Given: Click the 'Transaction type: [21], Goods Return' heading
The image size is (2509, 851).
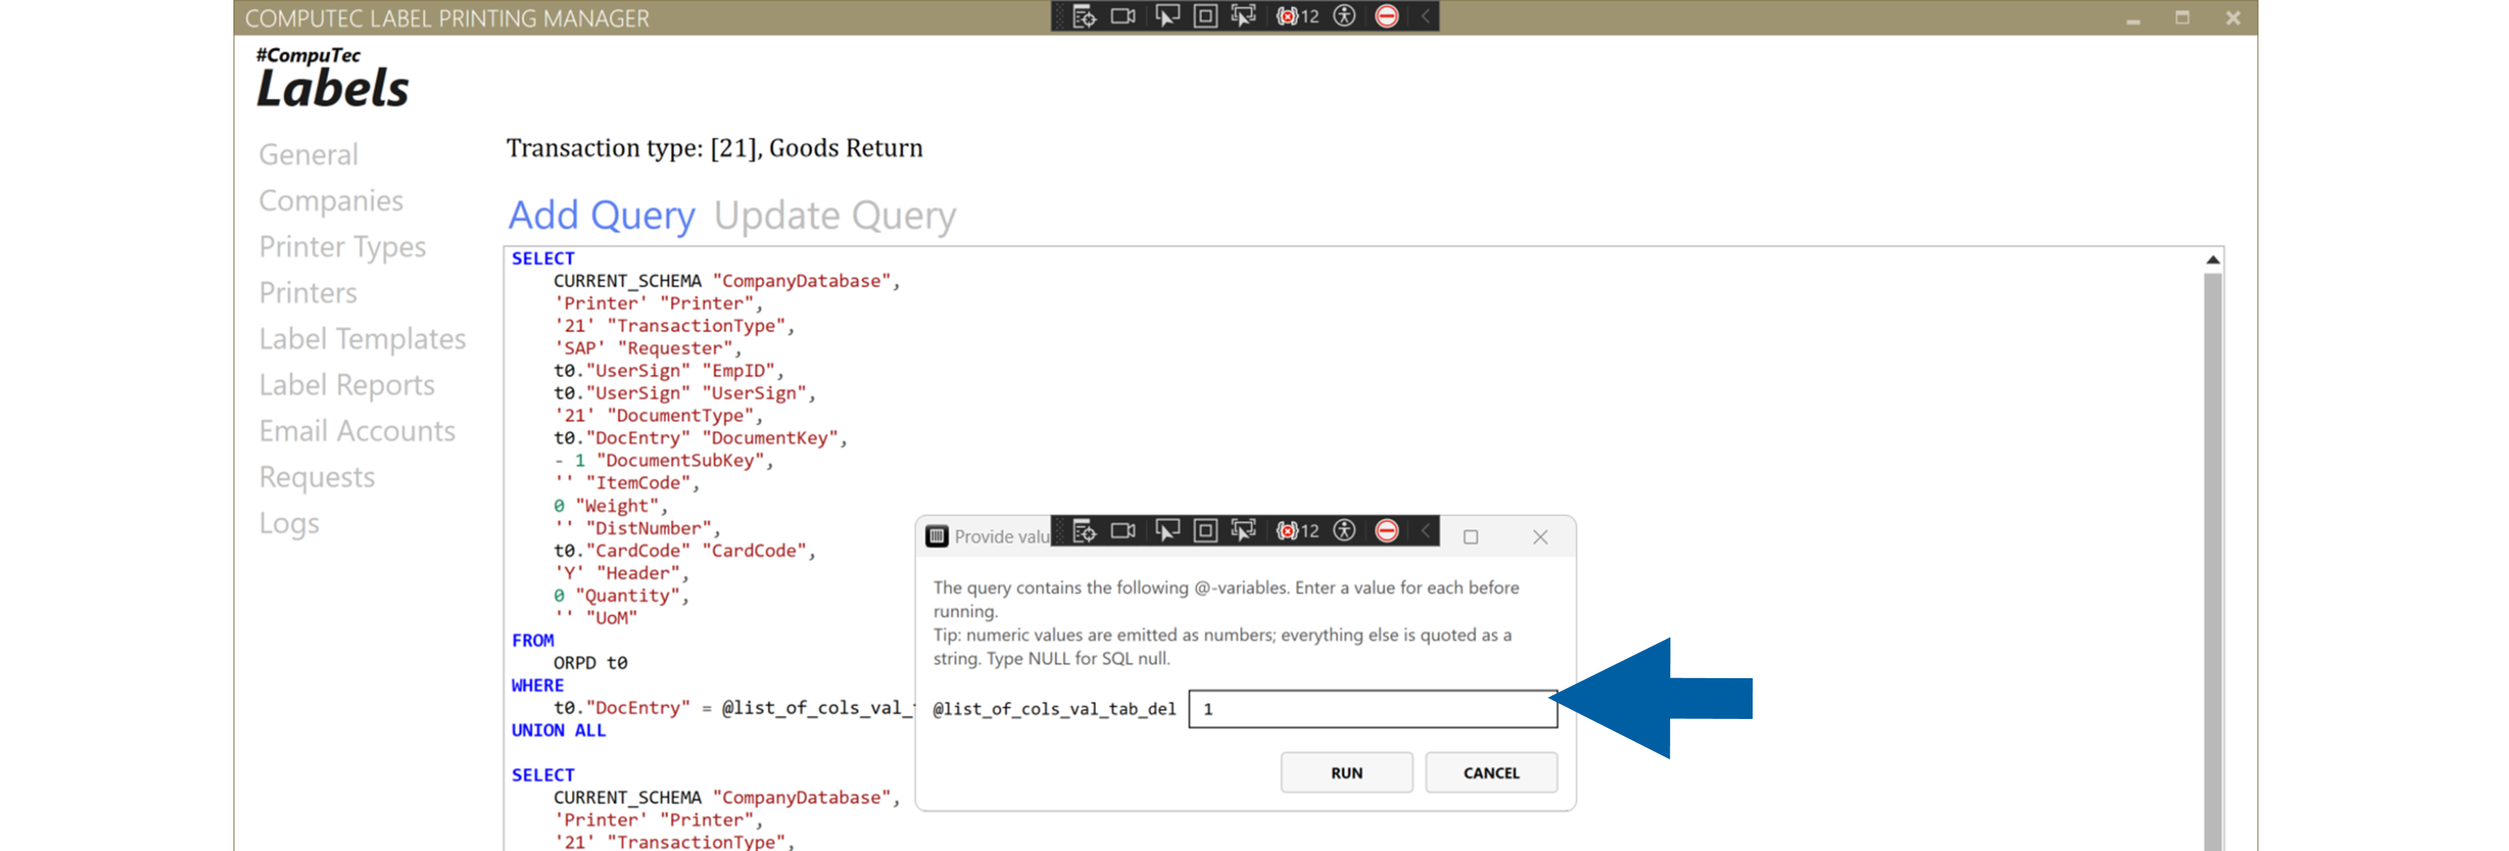Looking at the screenshot, I should coord(715,148).
